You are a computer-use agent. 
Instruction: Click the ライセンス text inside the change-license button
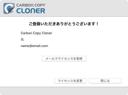coord(66,81)
